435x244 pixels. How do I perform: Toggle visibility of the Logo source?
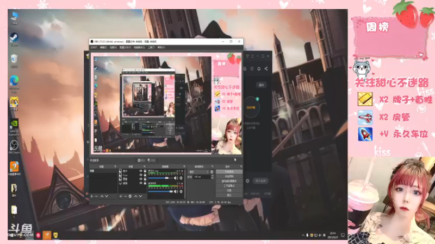[141, 175]
